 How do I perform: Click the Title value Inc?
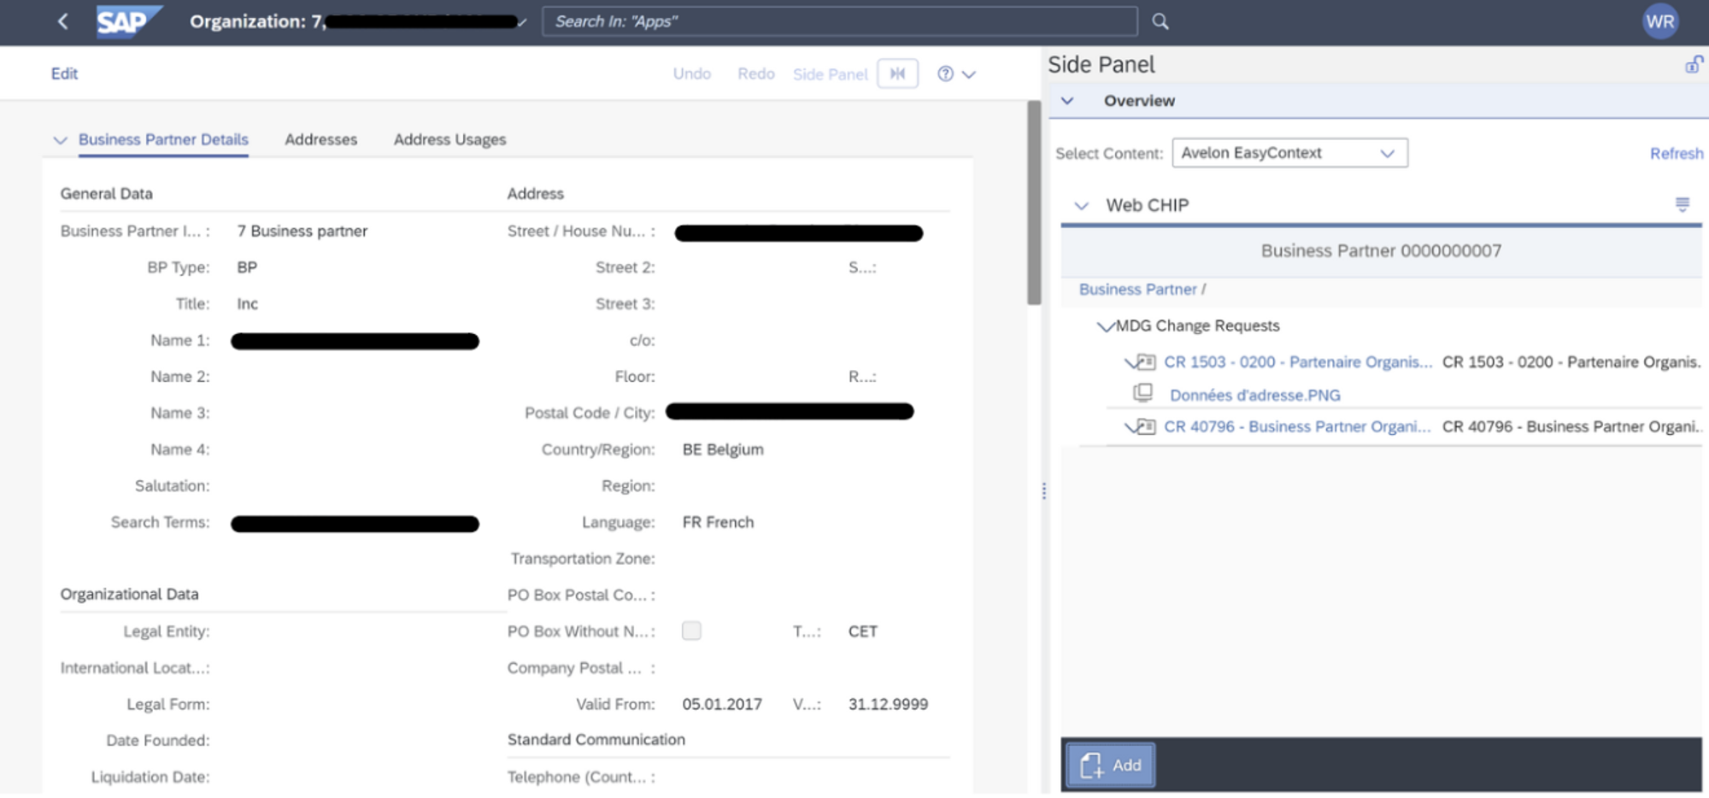click(x=247, y=304)
